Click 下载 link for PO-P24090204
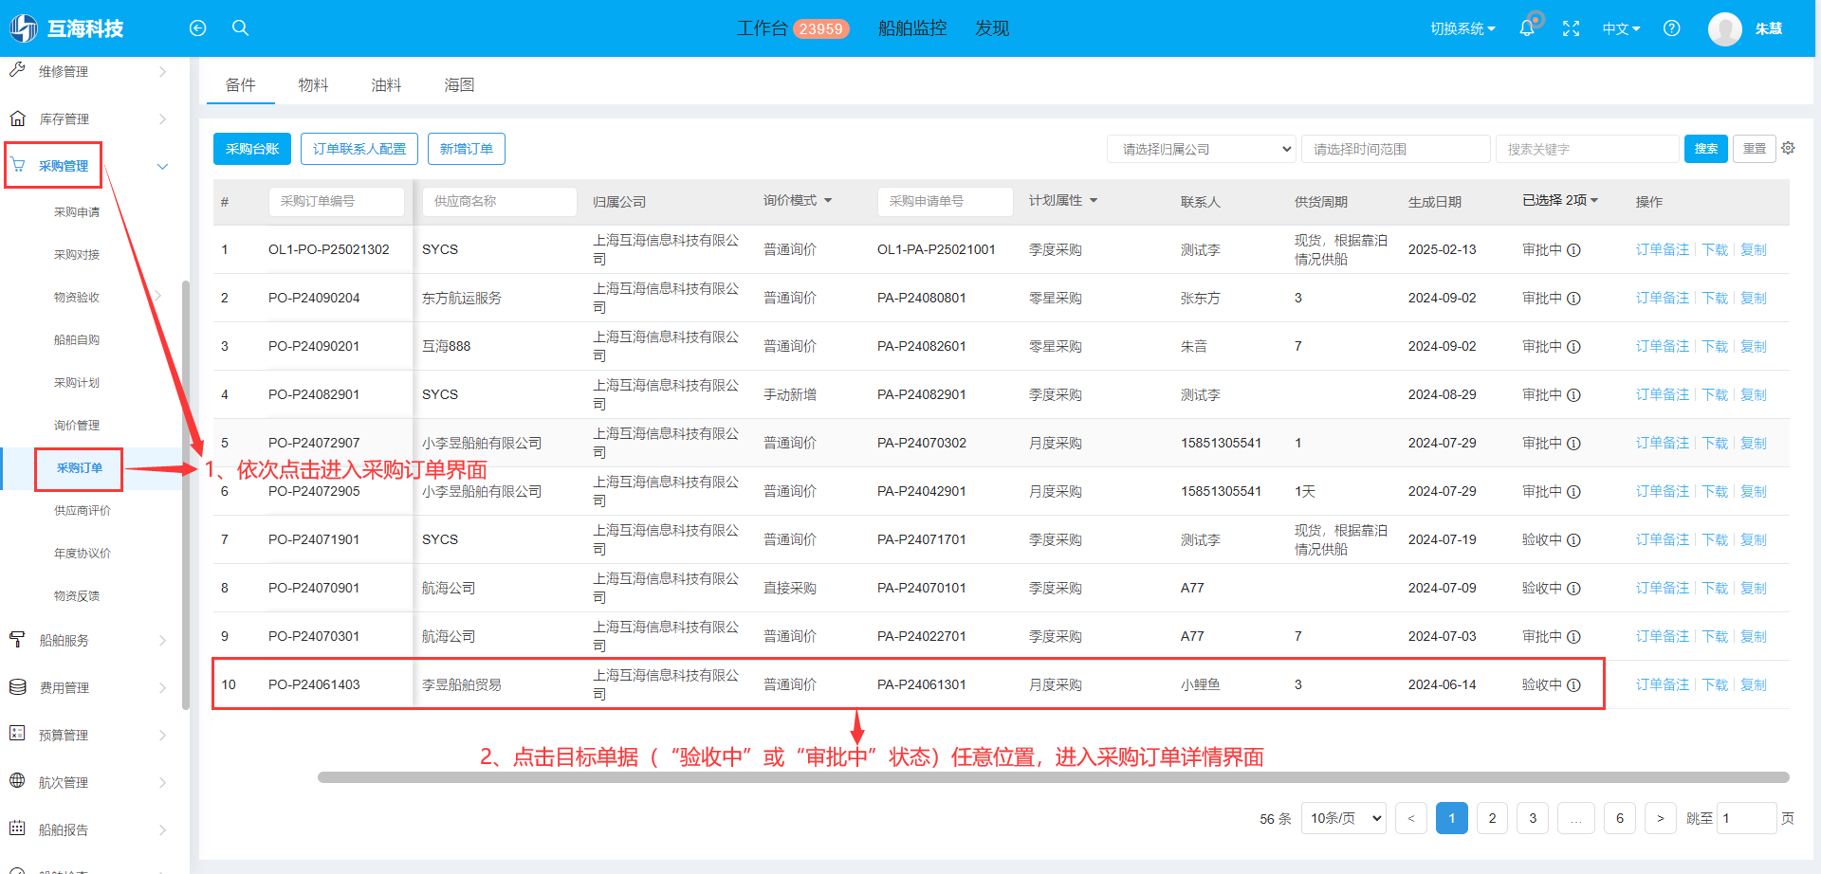The width and height of the screenshot is (1821, 874). (1716, 299)
